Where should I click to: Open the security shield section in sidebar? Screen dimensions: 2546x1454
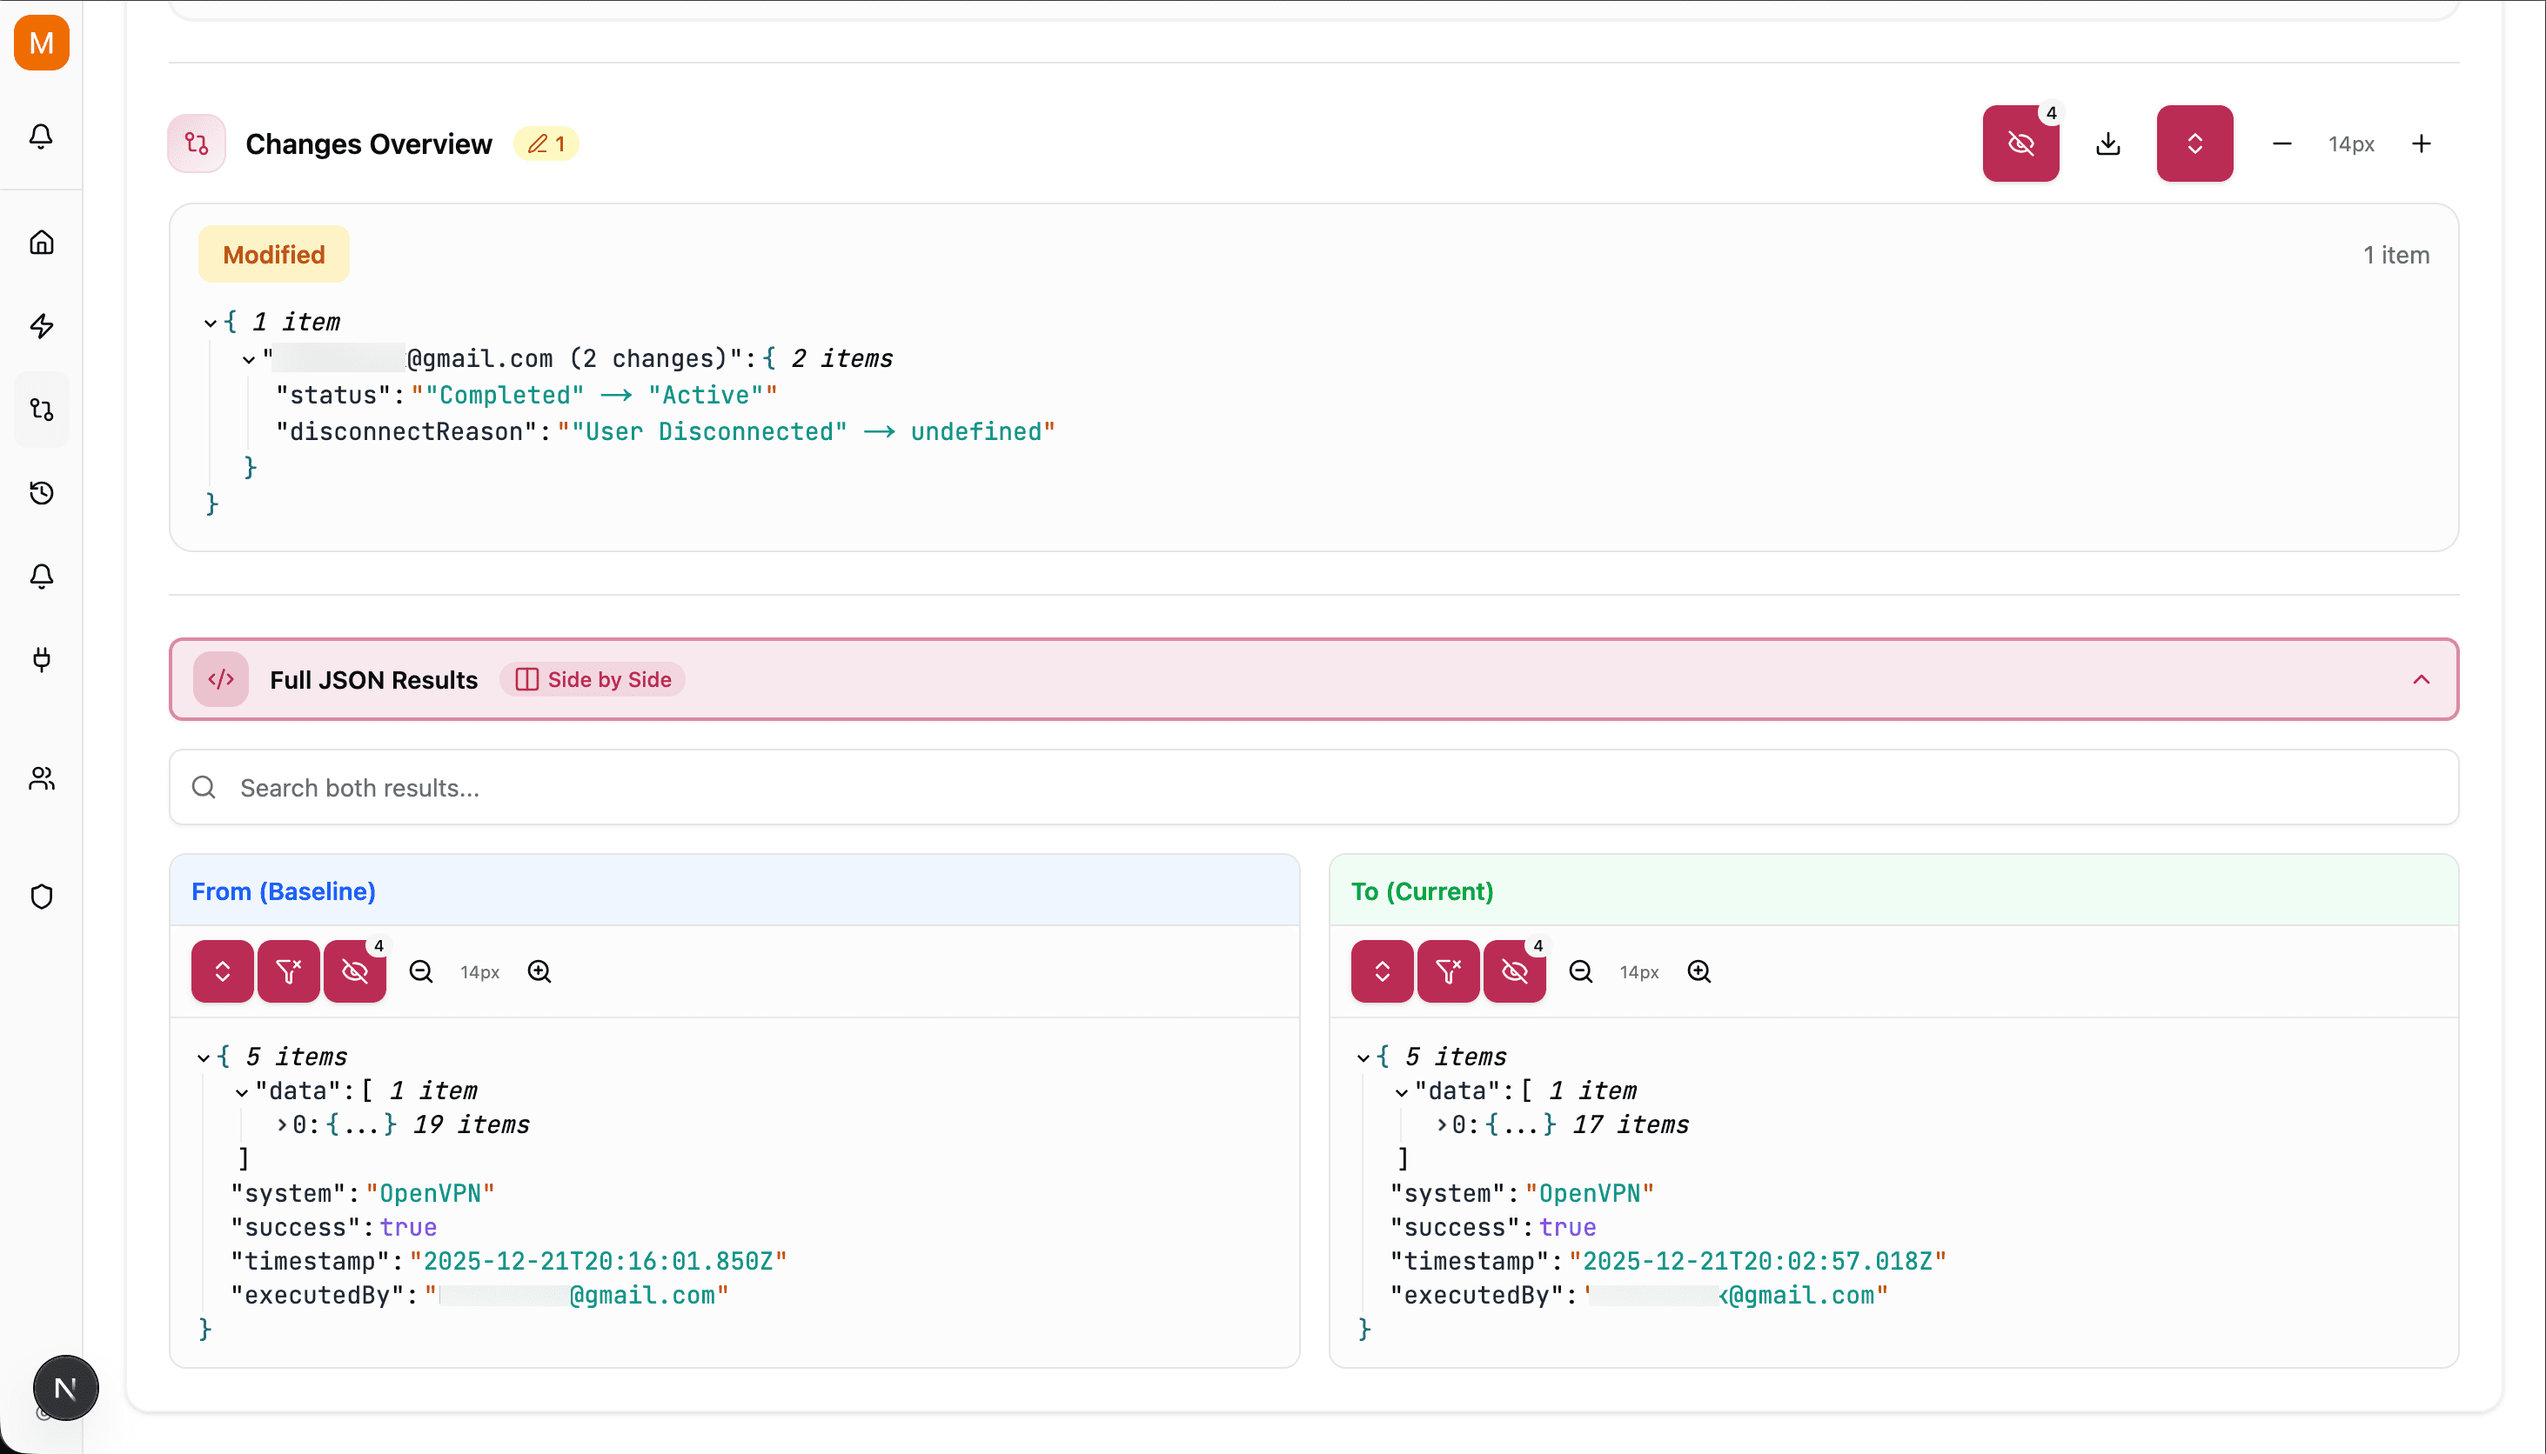point(41,897)
